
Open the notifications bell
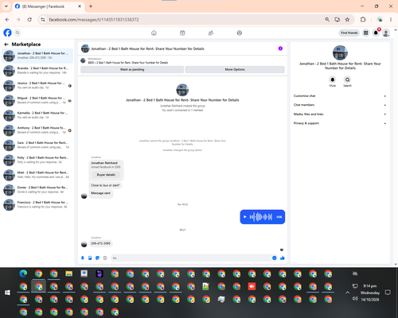376,33
